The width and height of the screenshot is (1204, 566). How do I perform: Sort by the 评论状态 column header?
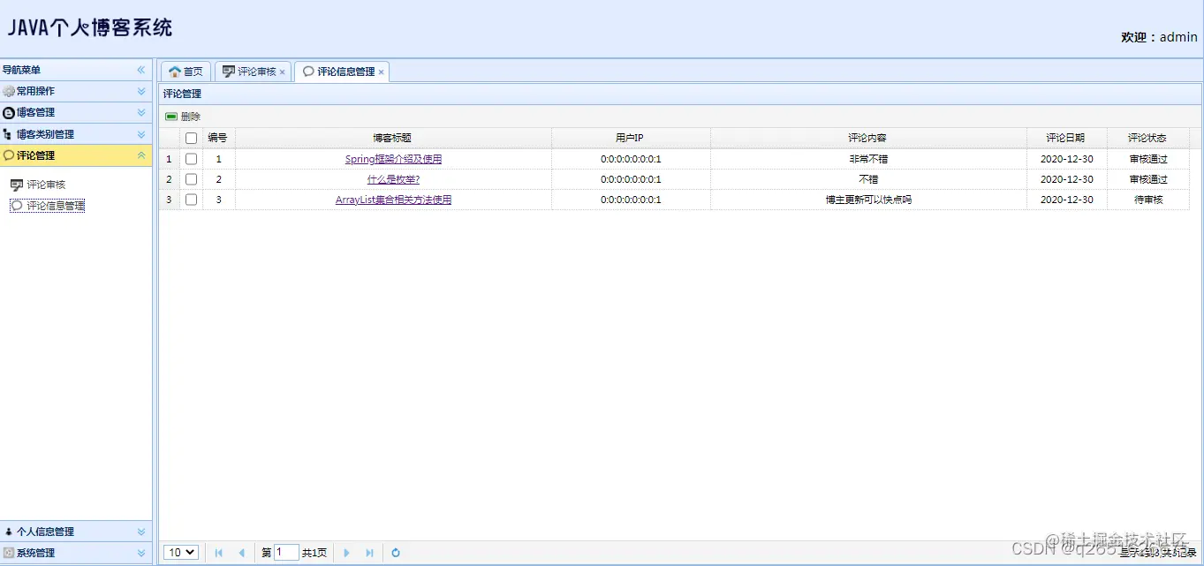(1147, 138)
